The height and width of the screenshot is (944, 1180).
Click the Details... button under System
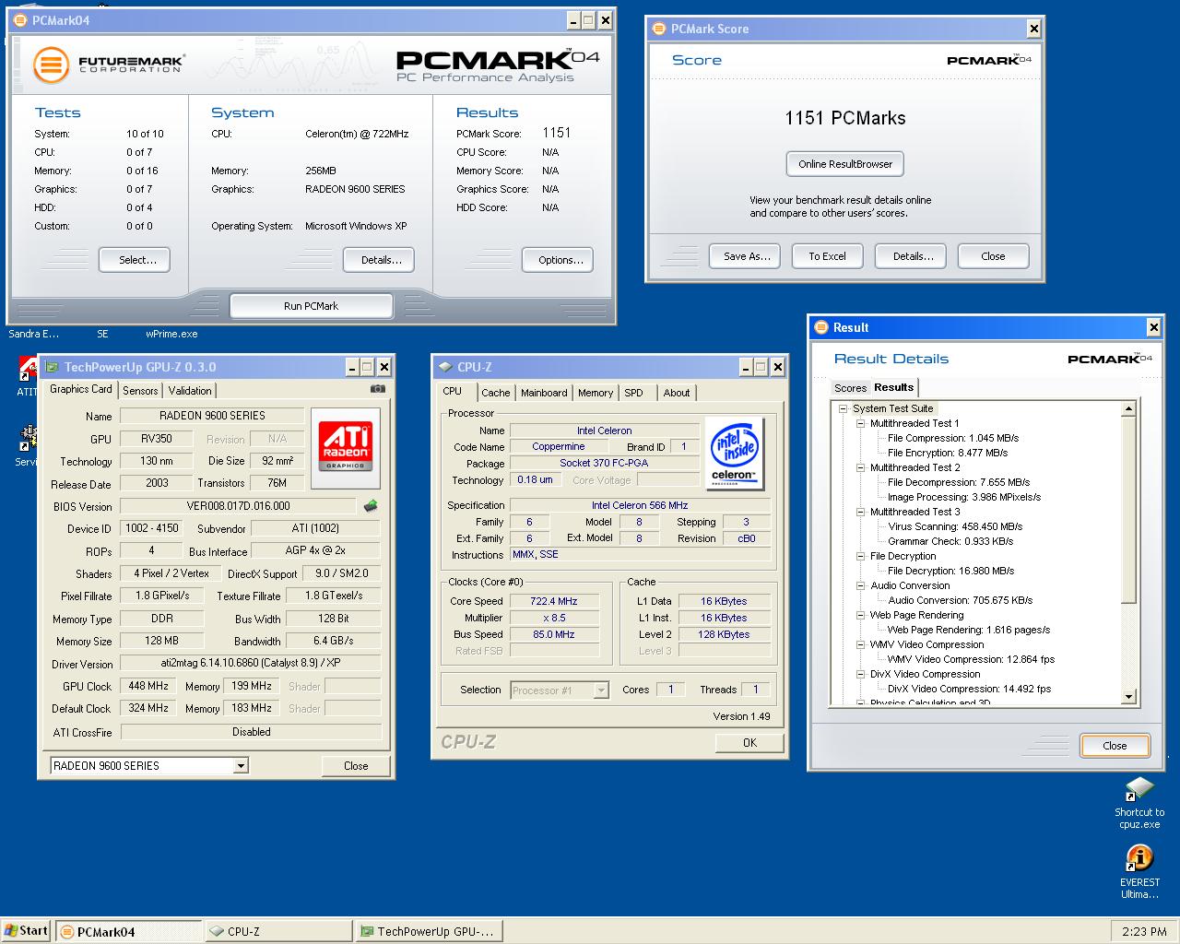click(x=381, y=260)
